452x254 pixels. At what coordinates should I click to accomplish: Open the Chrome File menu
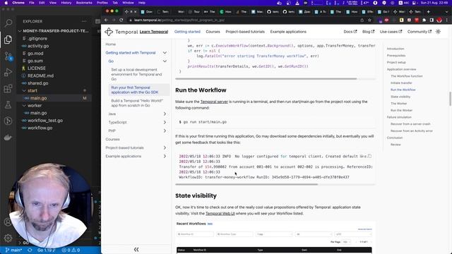click(32, 3)
